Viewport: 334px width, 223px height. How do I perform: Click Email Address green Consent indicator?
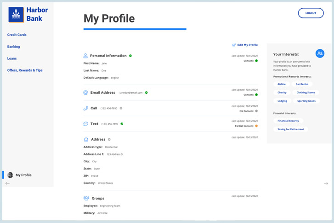coord(256,95)
